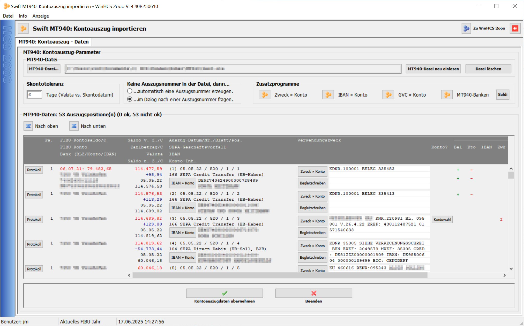The width and height of the screenshot is (524, 326).
Task: Click the Benutzer: jm status entry
Action: [x=15, y=322]
